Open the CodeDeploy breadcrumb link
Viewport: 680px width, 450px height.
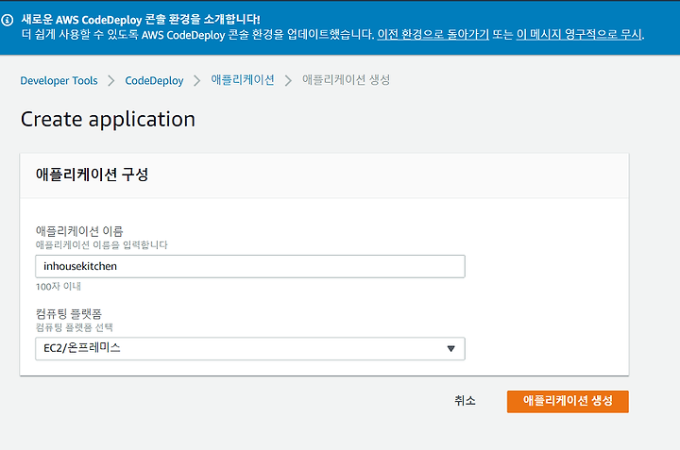154,80
